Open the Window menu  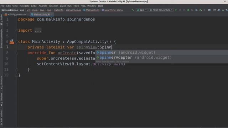92,6
